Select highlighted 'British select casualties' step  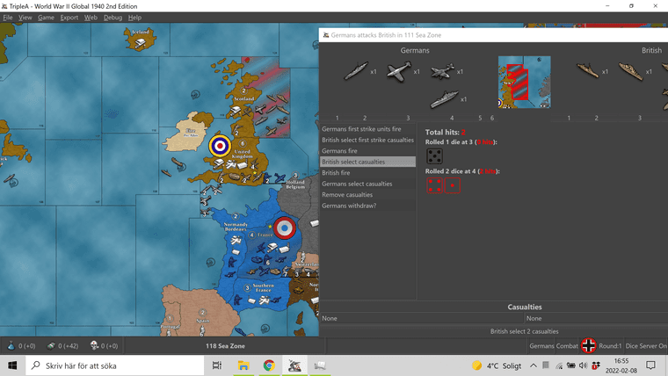click(367, 162)
